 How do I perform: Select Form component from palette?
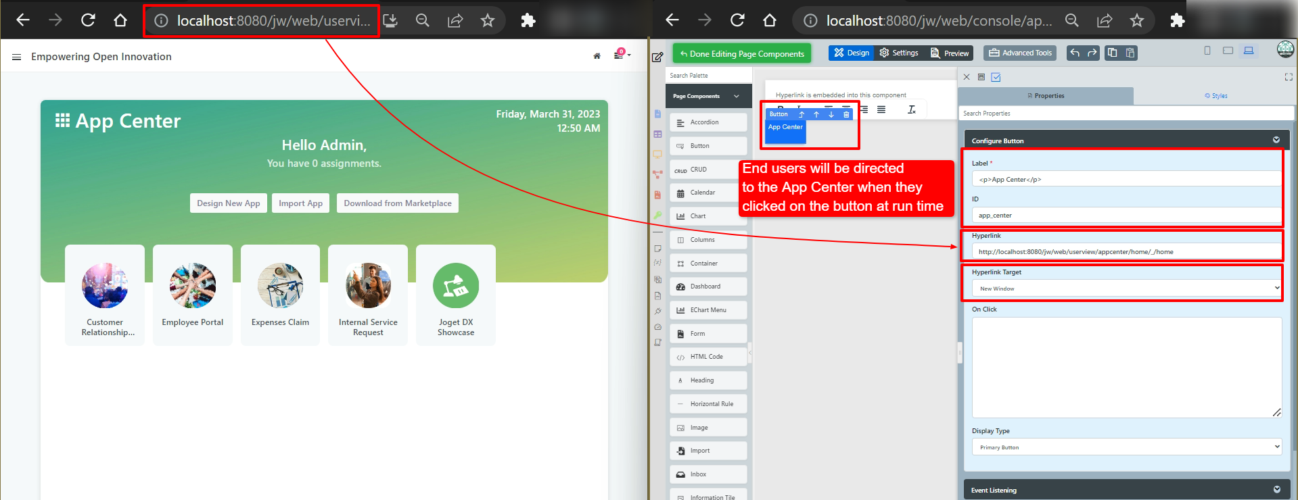(x=708, y=334)
